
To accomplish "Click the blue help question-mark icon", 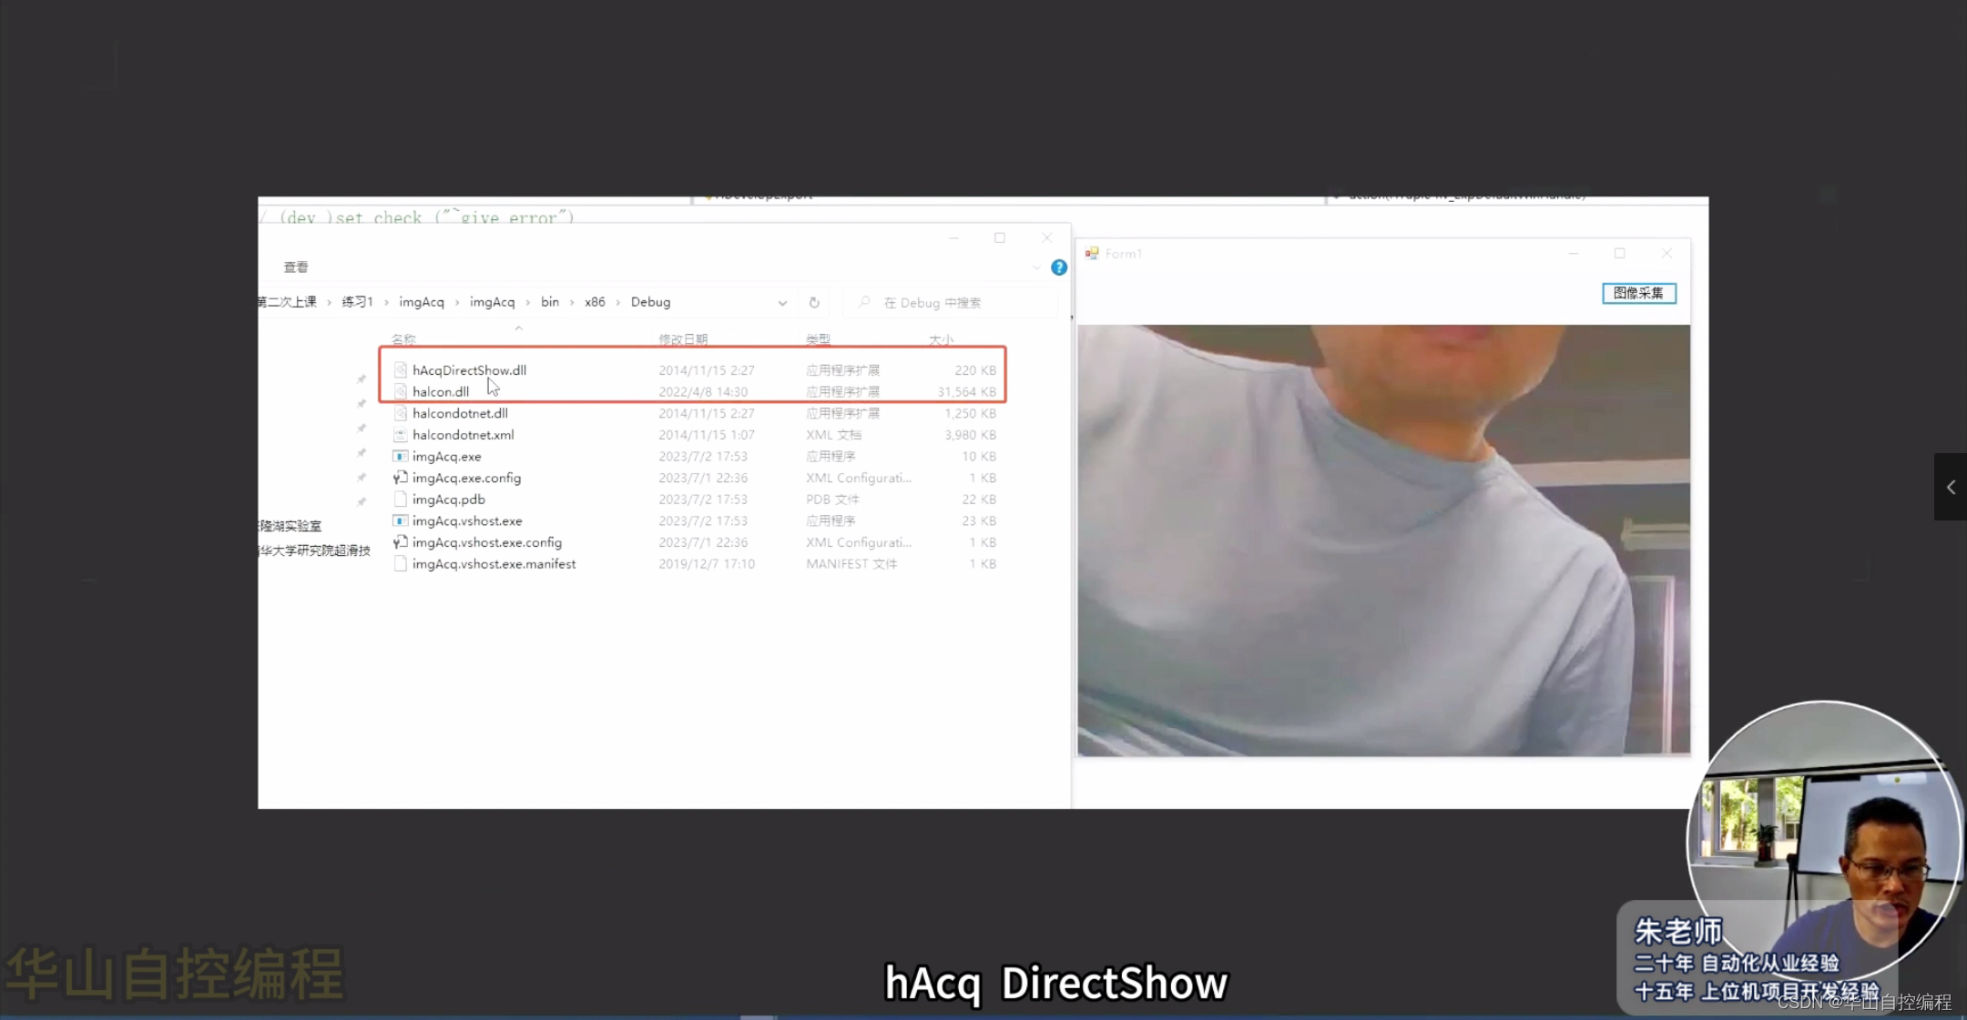I will point(1058,268).
